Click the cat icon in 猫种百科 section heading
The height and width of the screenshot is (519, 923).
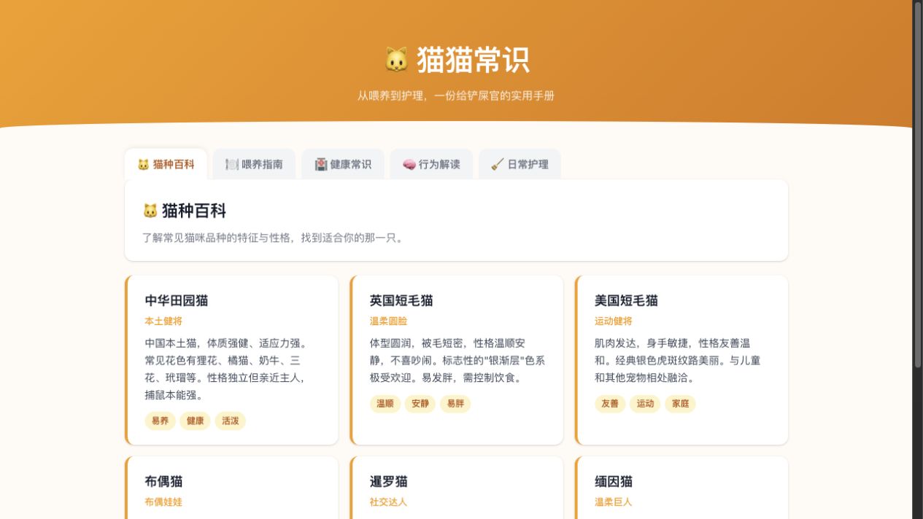(150, 211)
